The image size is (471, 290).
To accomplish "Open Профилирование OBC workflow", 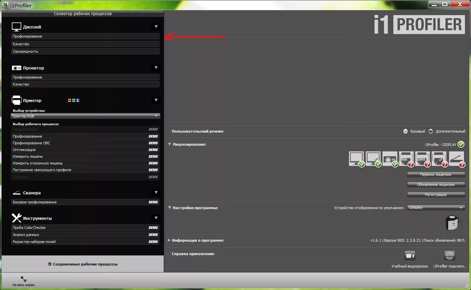I will [x=85, y=143].
